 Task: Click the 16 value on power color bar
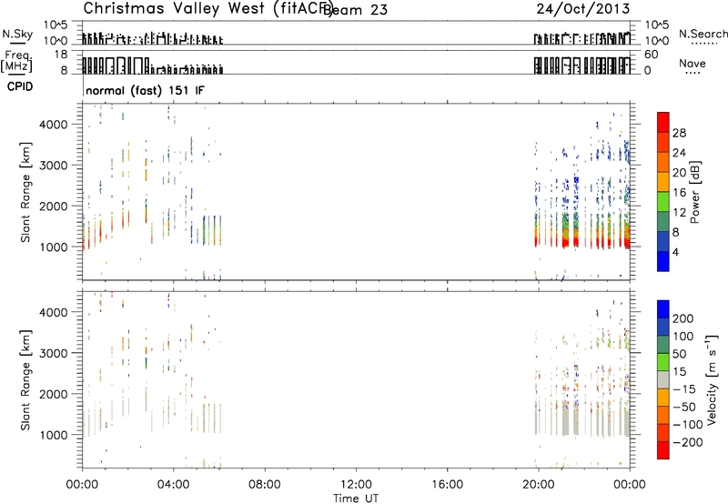(679, 193)
